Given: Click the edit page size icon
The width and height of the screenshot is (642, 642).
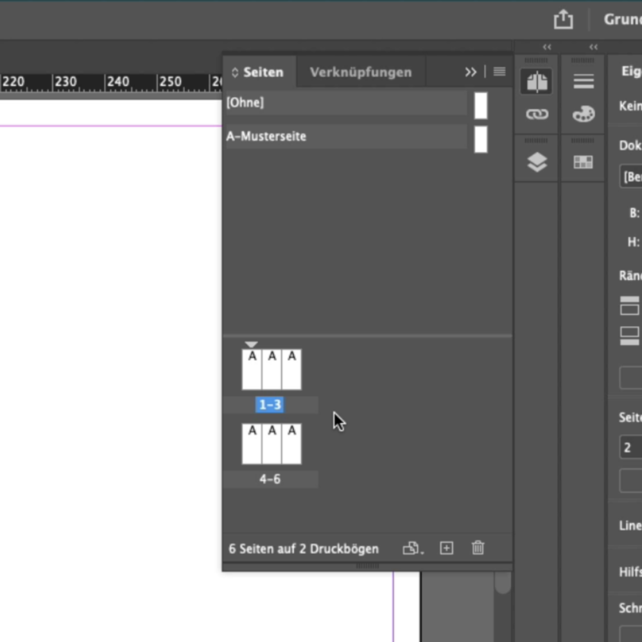Looking at the screenshot, I should click(x=413, y=548).
